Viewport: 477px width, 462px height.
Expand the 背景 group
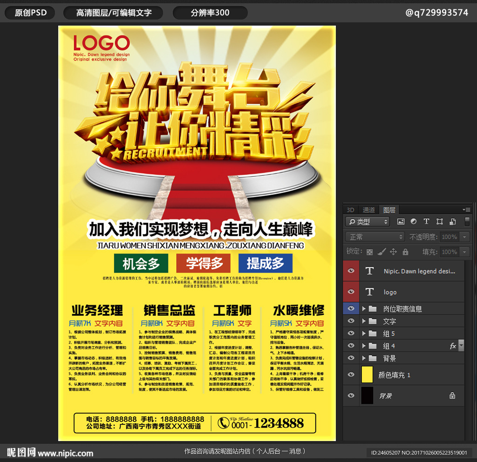pyautogui.click(x=364, y=358)
